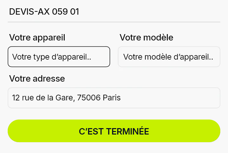
Task: Click the "Votre appareil" label
Action: (37, 38)
